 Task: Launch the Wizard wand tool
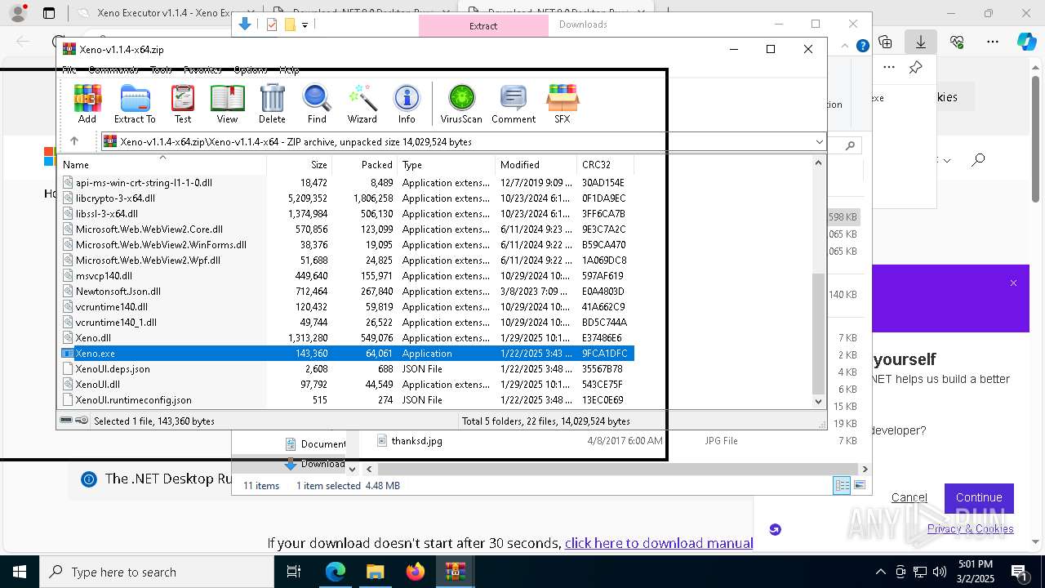tap(362, 104)
